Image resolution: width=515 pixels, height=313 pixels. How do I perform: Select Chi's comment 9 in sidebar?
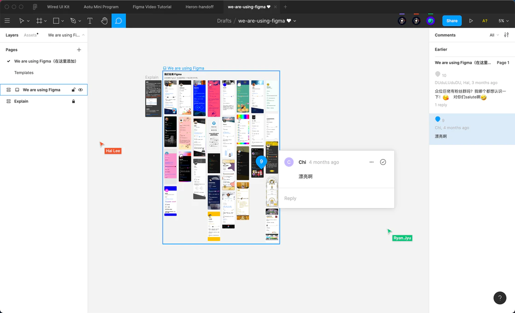(x=472, y=129)
